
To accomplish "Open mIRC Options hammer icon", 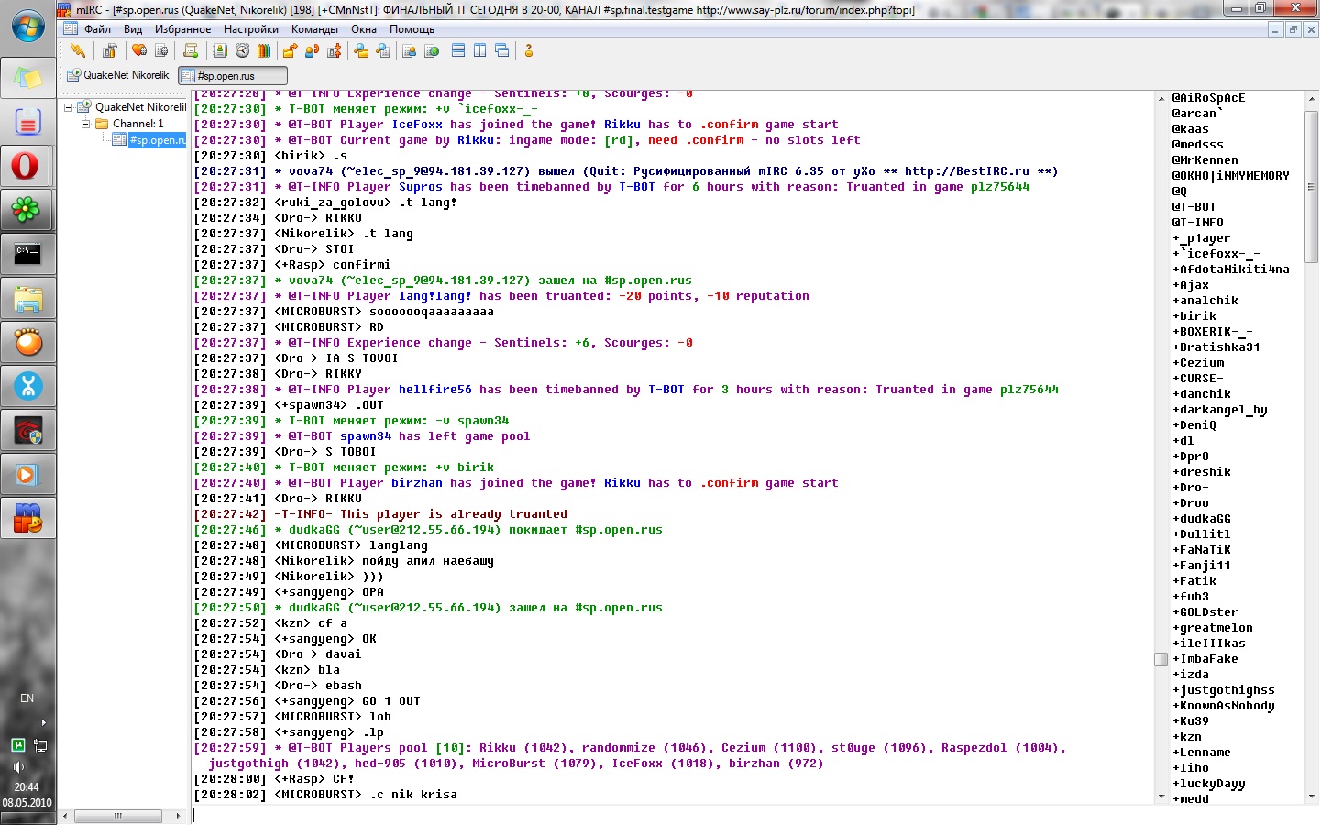I will [110, 50].
